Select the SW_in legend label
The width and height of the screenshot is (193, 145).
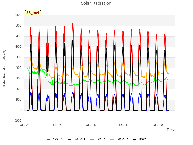(x=58, y=139)
